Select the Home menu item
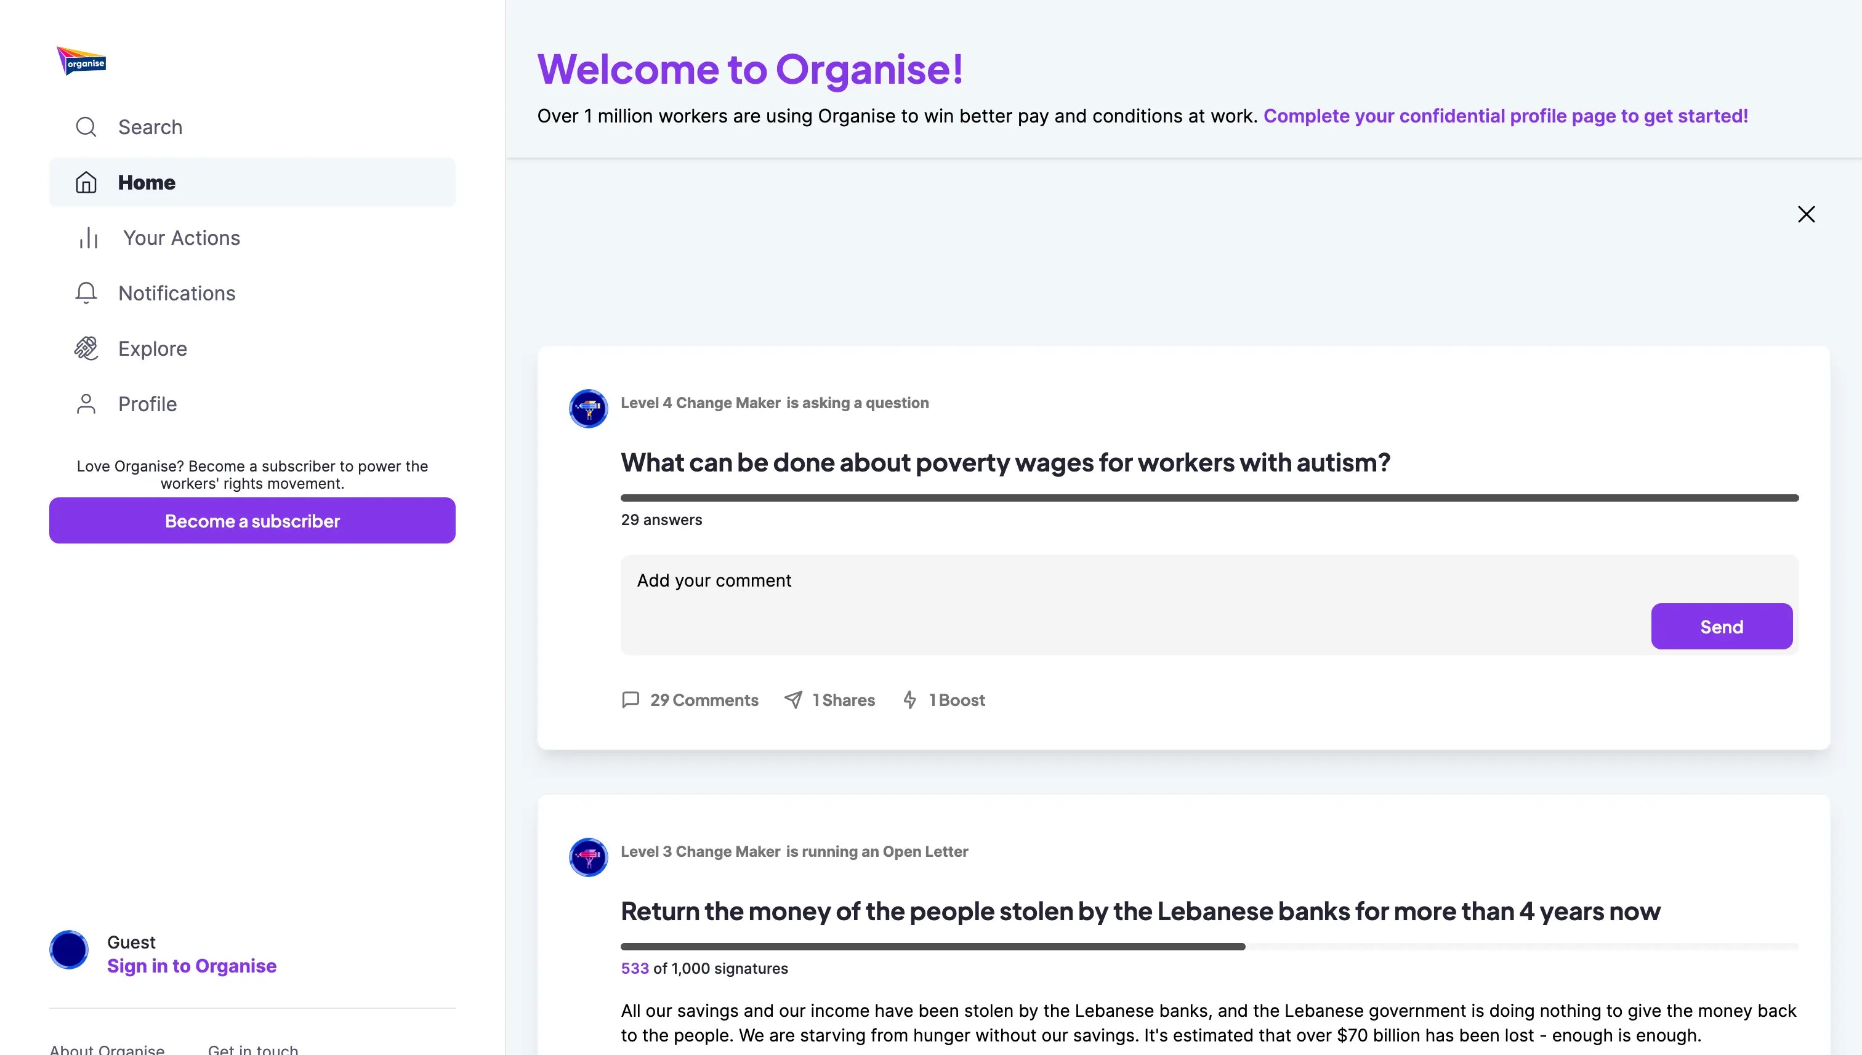 point(252,182)
